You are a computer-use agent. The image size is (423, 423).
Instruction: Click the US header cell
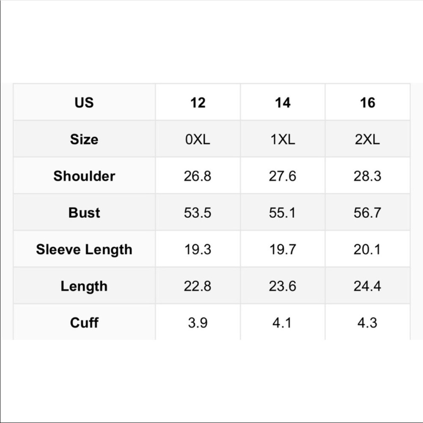[84, 102]
